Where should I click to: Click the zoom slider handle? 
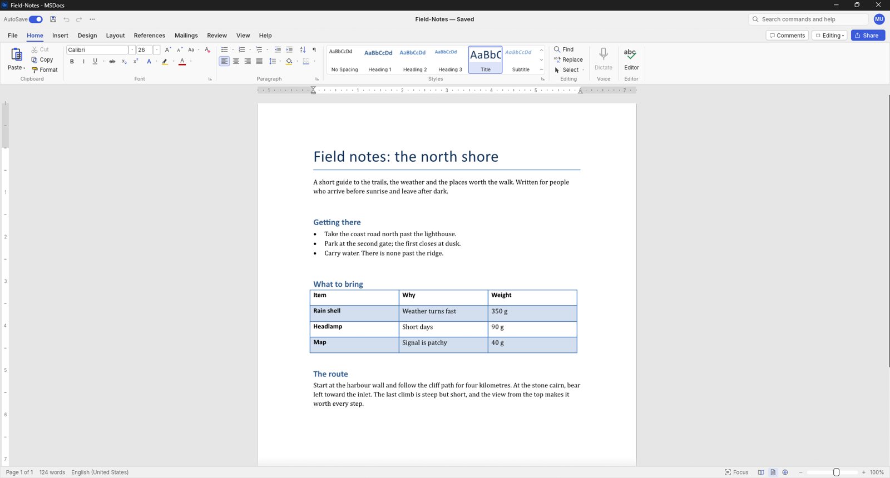(x=836, y=472)
